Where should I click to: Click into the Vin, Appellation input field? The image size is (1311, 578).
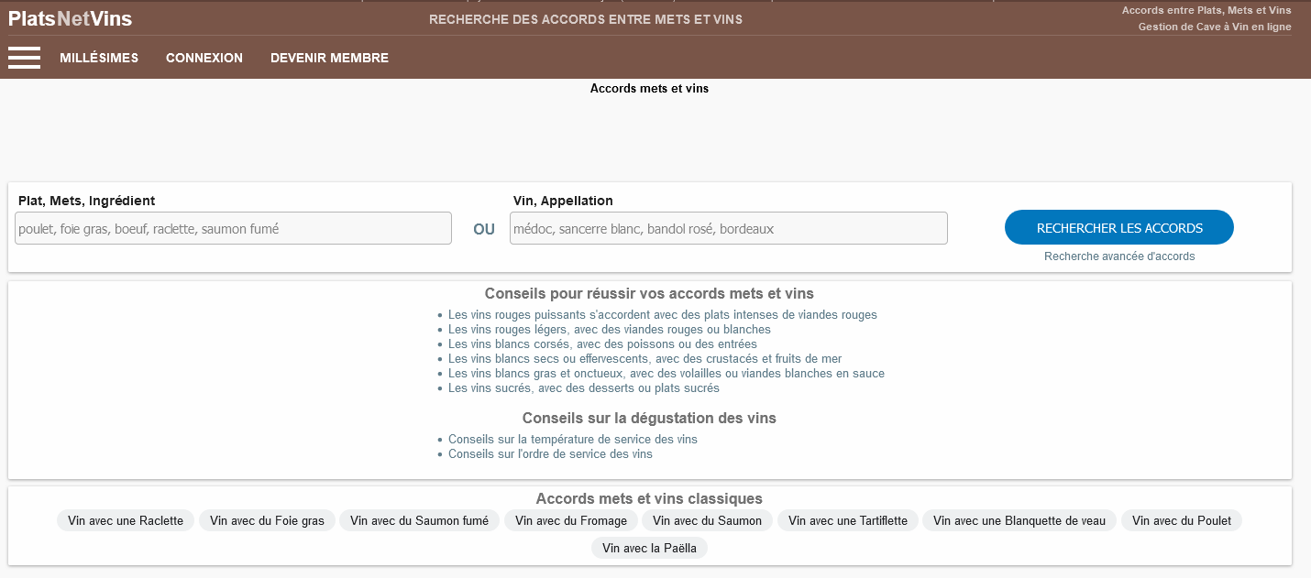728,229
